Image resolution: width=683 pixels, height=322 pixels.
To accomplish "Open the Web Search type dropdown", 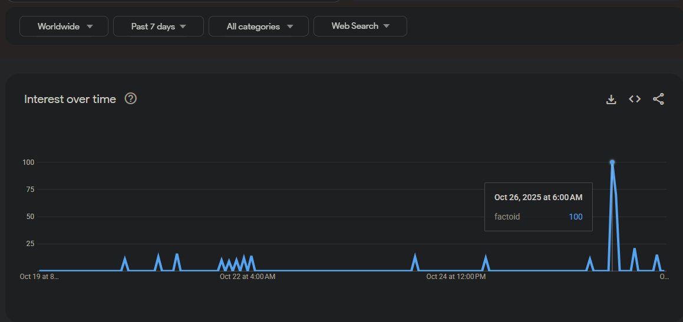I will 360,26.
